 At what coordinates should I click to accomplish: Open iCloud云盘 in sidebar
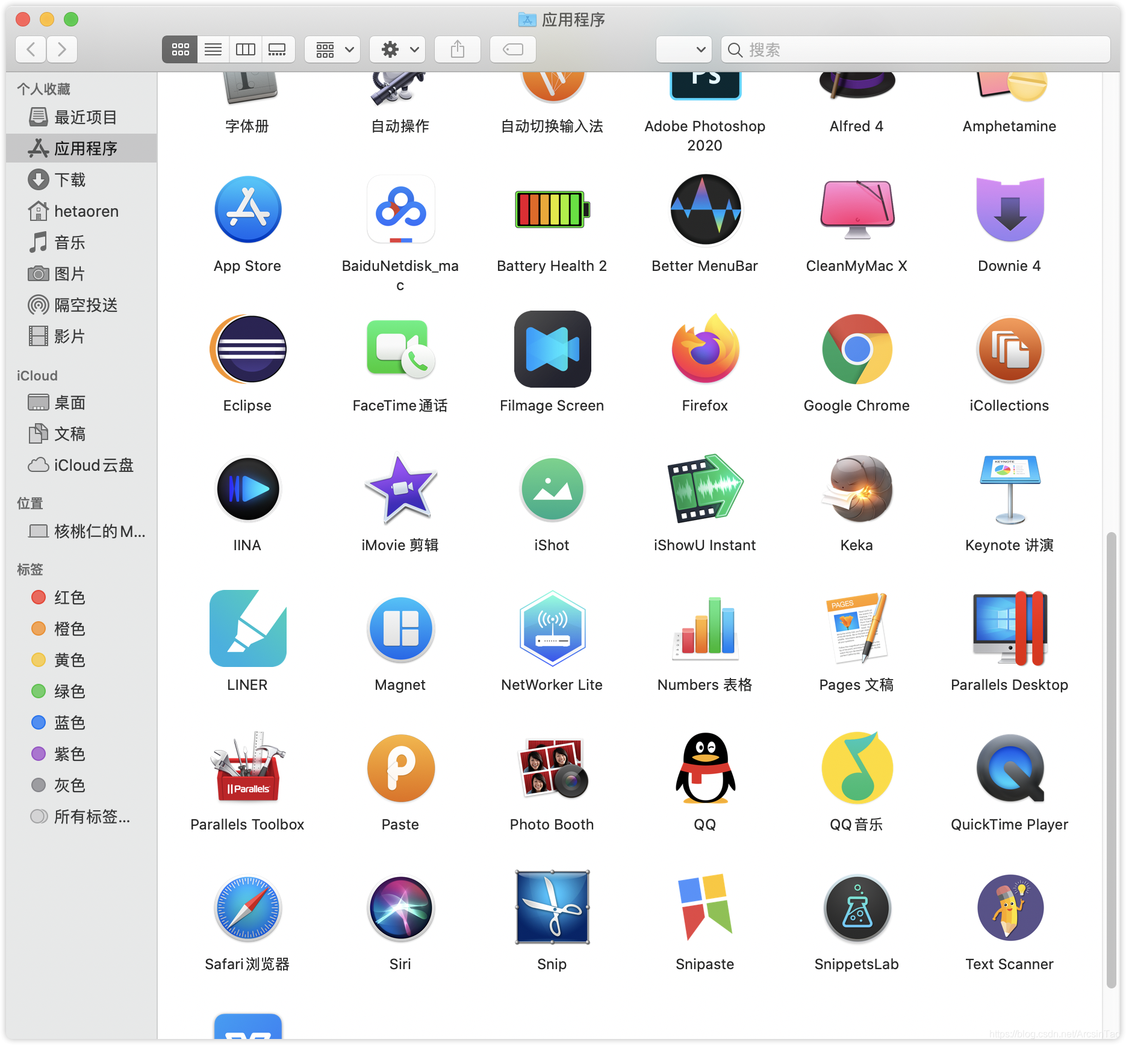[81, 465]
